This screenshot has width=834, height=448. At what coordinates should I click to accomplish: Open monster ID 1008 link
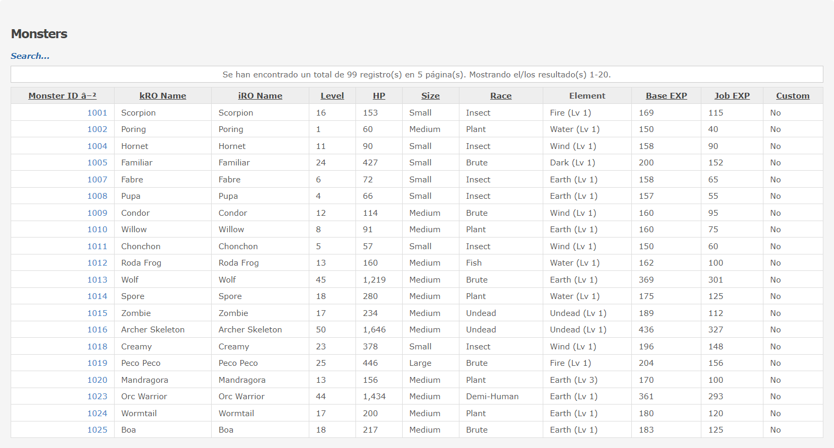[x=97, y=196]
